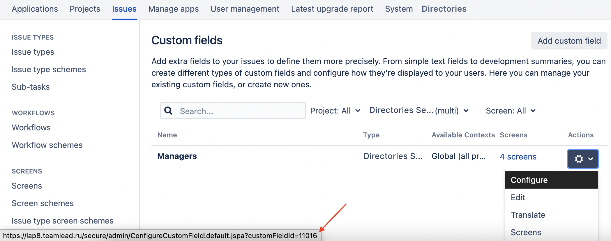Choose Edit in the actions menu

[x=518, y=197]
